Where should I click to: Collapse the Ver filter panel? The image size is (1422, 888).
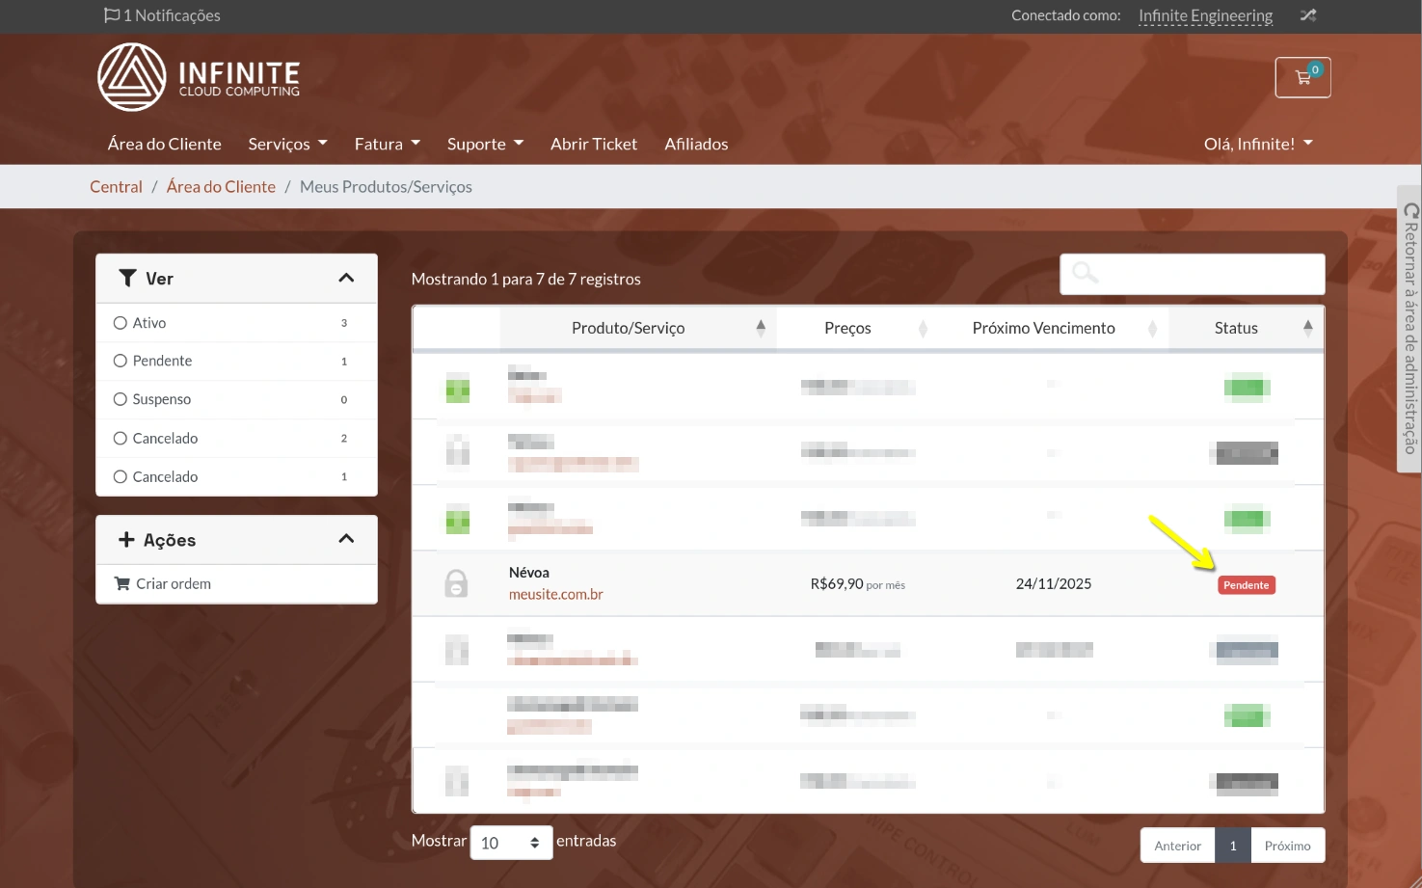[346, 279]
